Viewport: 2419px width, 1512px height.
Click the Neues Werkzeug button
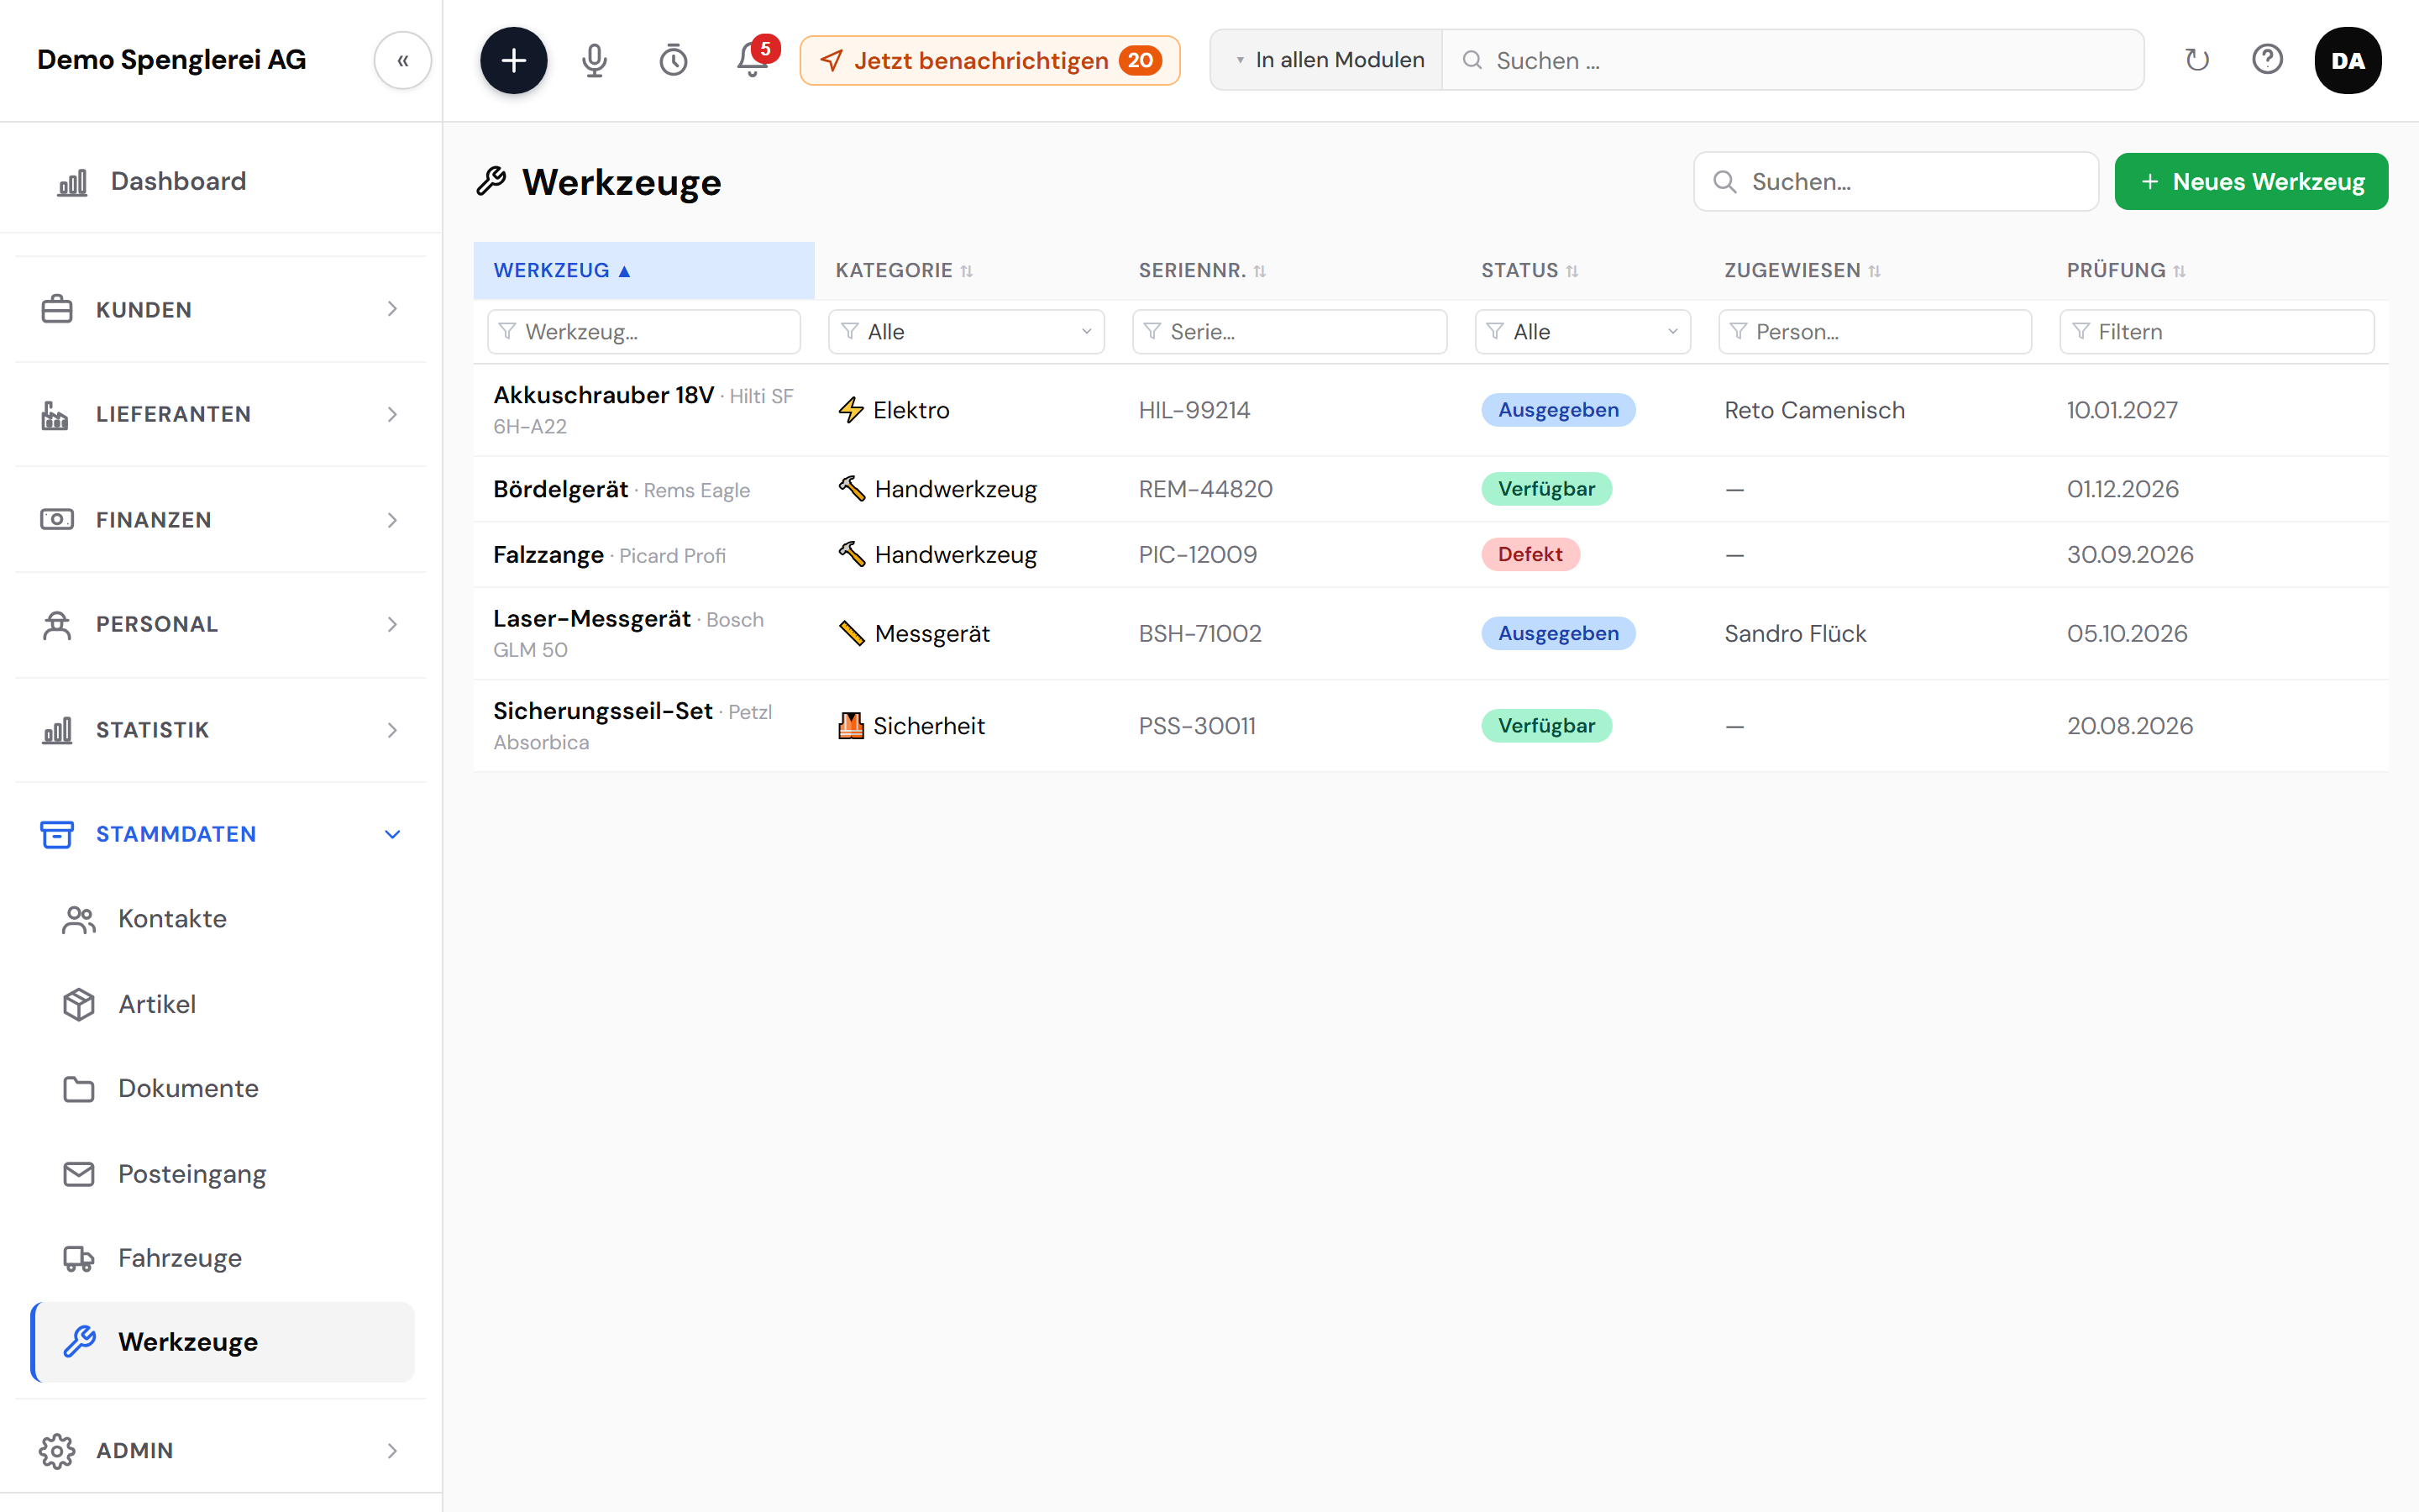(x=2251, y=182)
